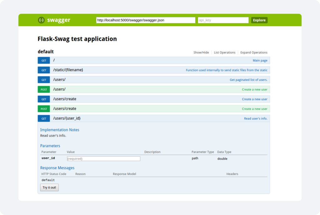Image resolution: width=320 pixels, height=215 pixels.
Task: Click the GET badge for /static/{filename}
Action: pyautogui.click(x=44, y=70)
